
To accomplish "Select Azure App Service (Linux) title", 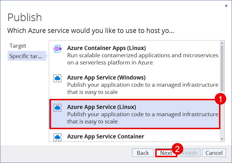I will [x=102, y=107].
